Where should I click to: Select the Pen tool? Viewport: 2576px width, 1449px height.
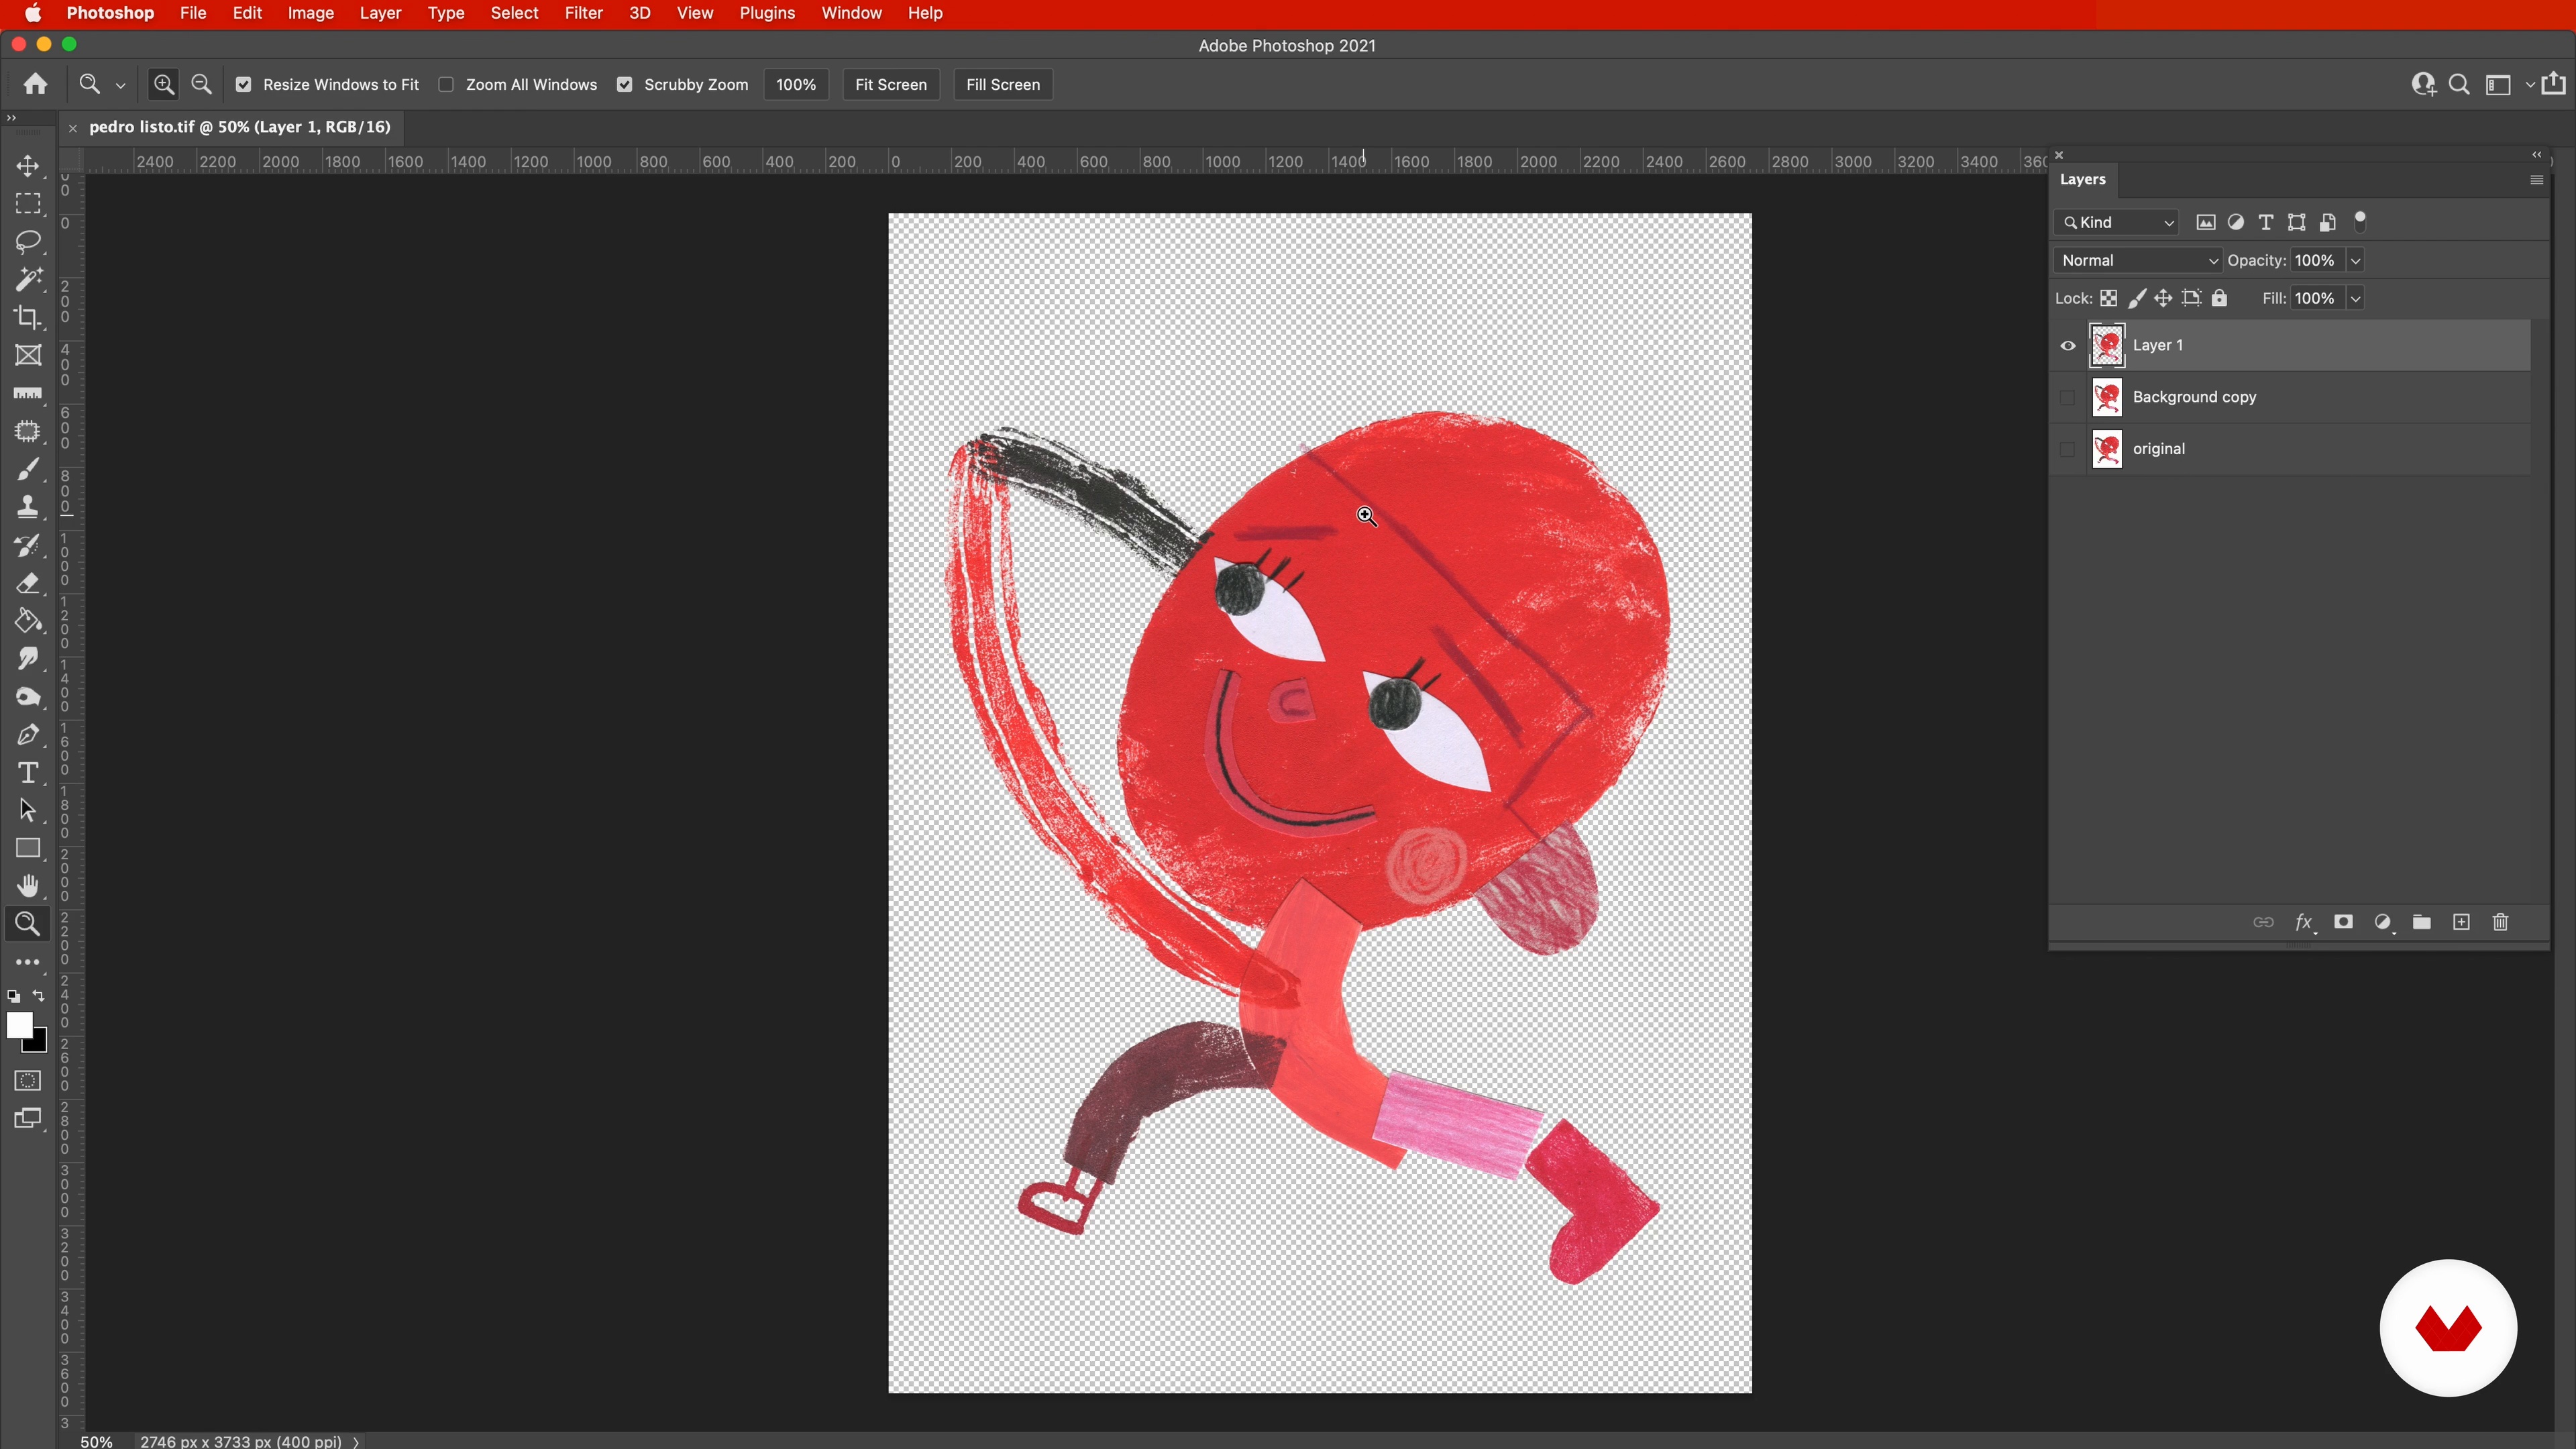pos(28,735)
